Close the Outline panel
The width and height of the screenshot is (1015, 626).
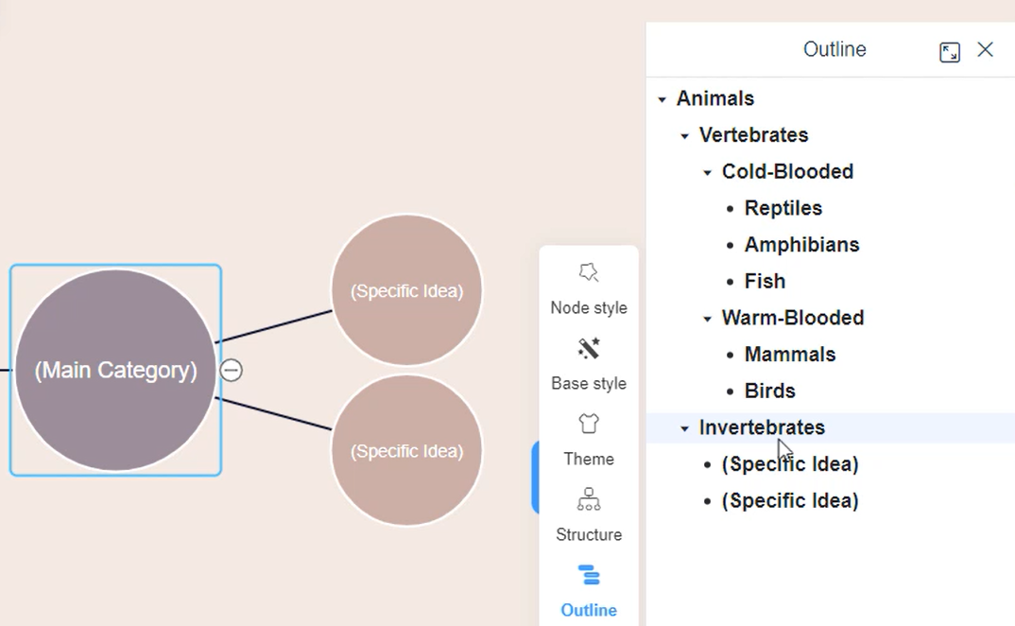click(986, 50)
